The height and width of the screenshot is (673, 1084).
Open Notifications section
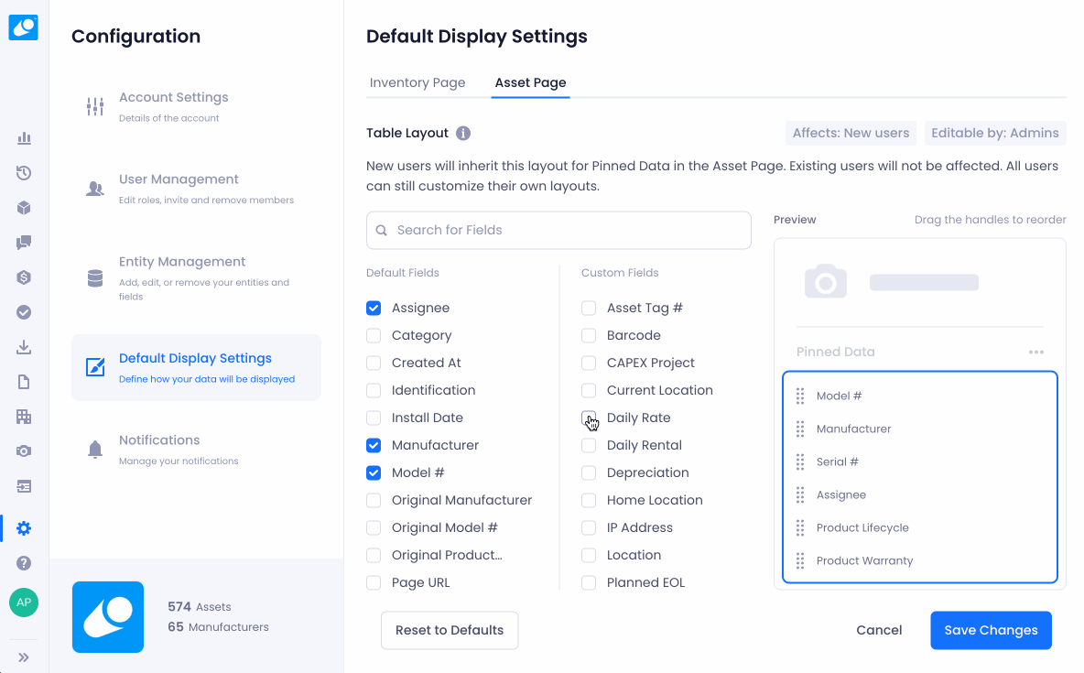pos(196,450)
